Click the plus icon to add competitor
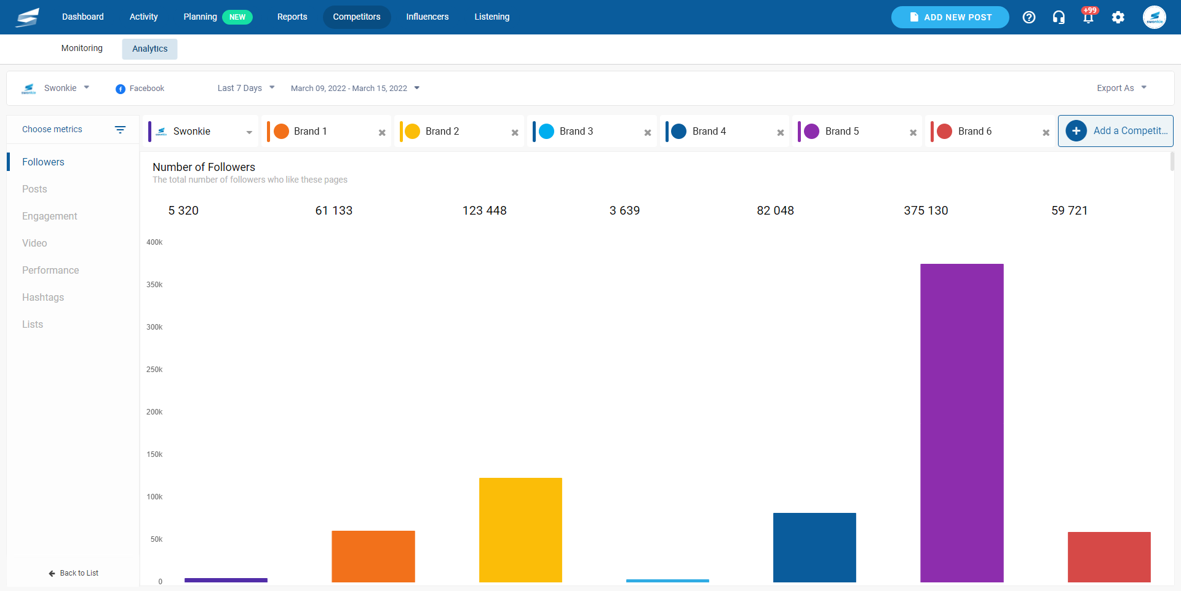The height and width of the screenshot is (591, 1181). (x=1076, y=131)
